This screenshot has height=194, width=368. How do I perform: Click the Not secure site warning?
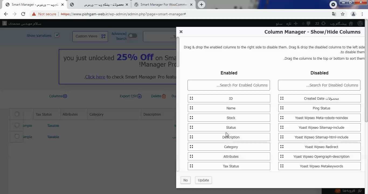pyautogui.click(x=44, y=14)
